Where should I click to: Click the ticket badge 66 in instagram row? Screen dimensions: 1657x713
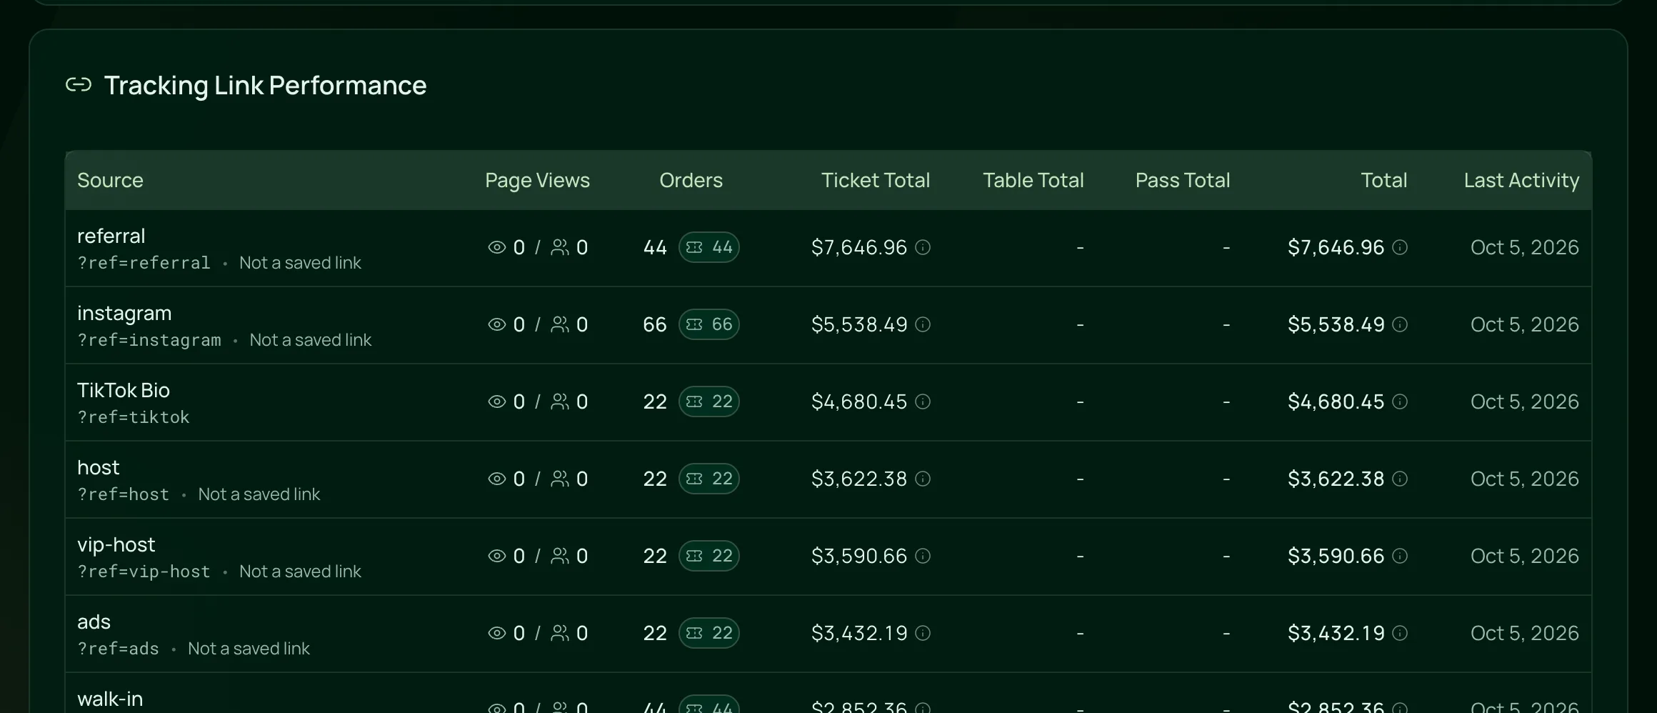tap(709, 324)
